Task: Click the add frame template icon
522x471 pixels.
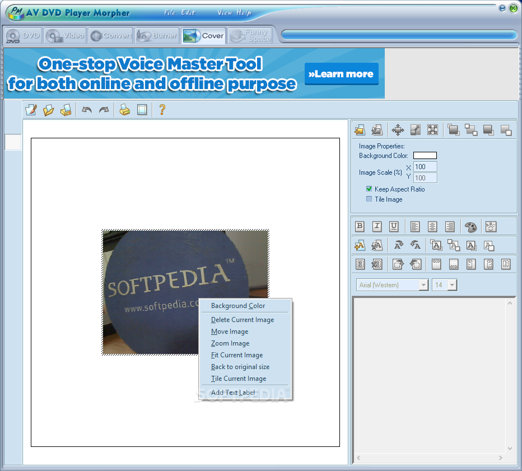Action: 360,264
